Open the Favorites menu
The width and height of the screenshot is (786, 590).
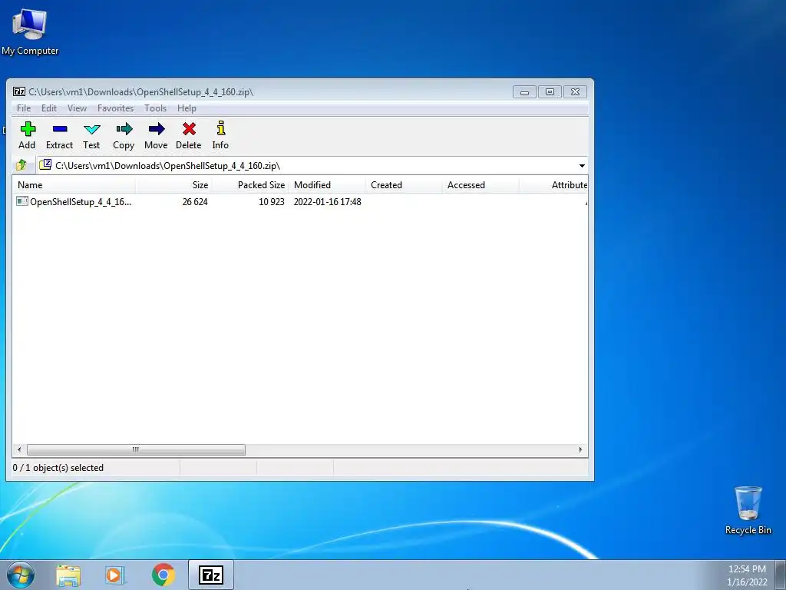(115, 108)
